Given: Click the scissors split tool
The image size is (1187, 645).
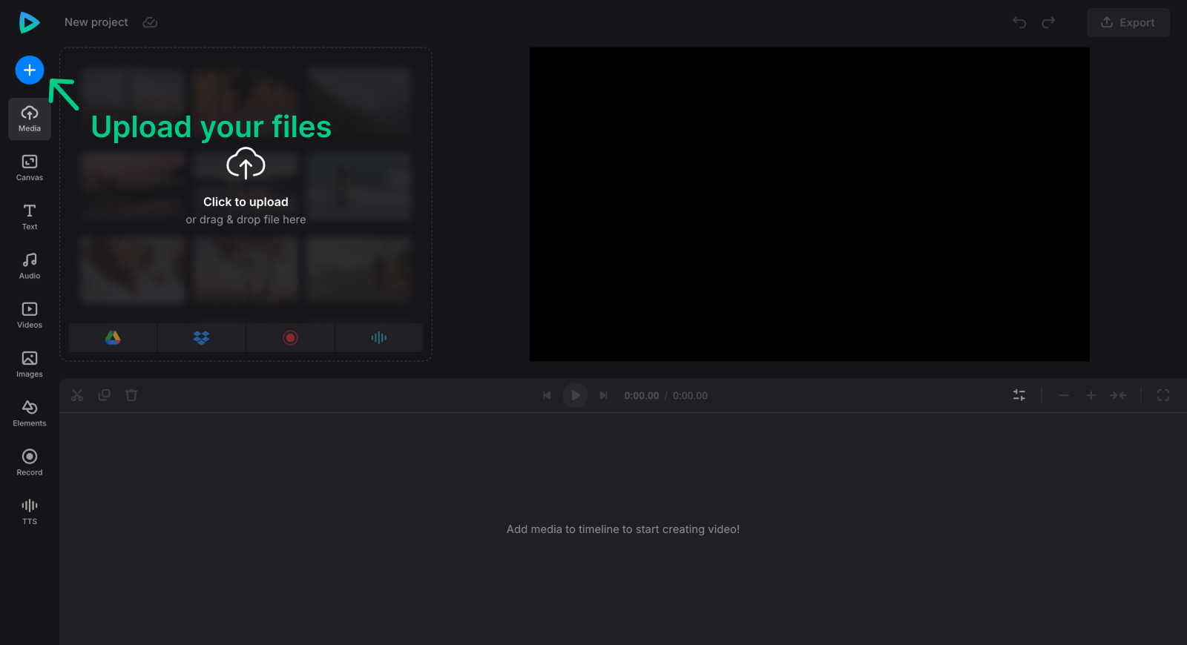Looking at the screenshot, I should click(x=77, y=395).
